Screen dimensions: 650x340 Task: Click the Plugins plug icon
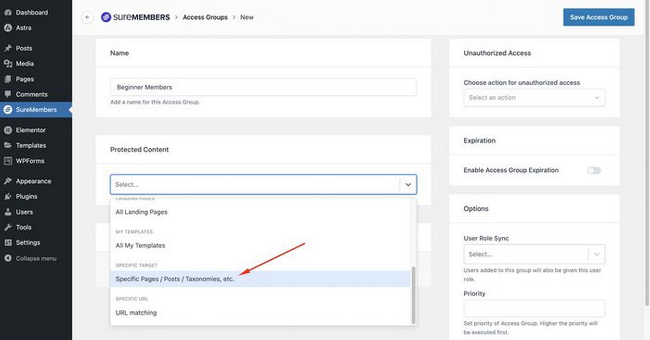pyautogui.click(x=8, y=197)
